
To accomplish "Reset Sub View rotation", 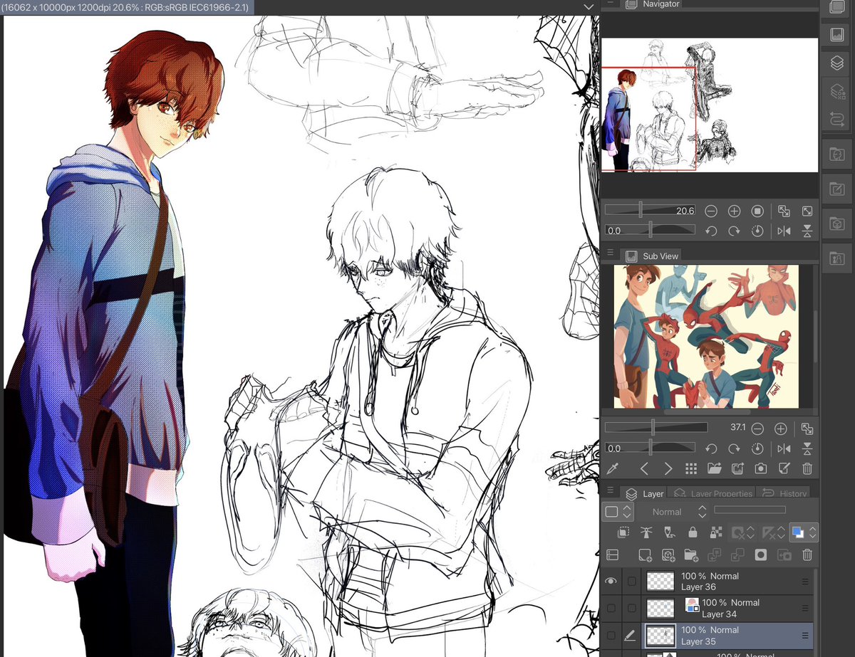I will tap(758, 449).
